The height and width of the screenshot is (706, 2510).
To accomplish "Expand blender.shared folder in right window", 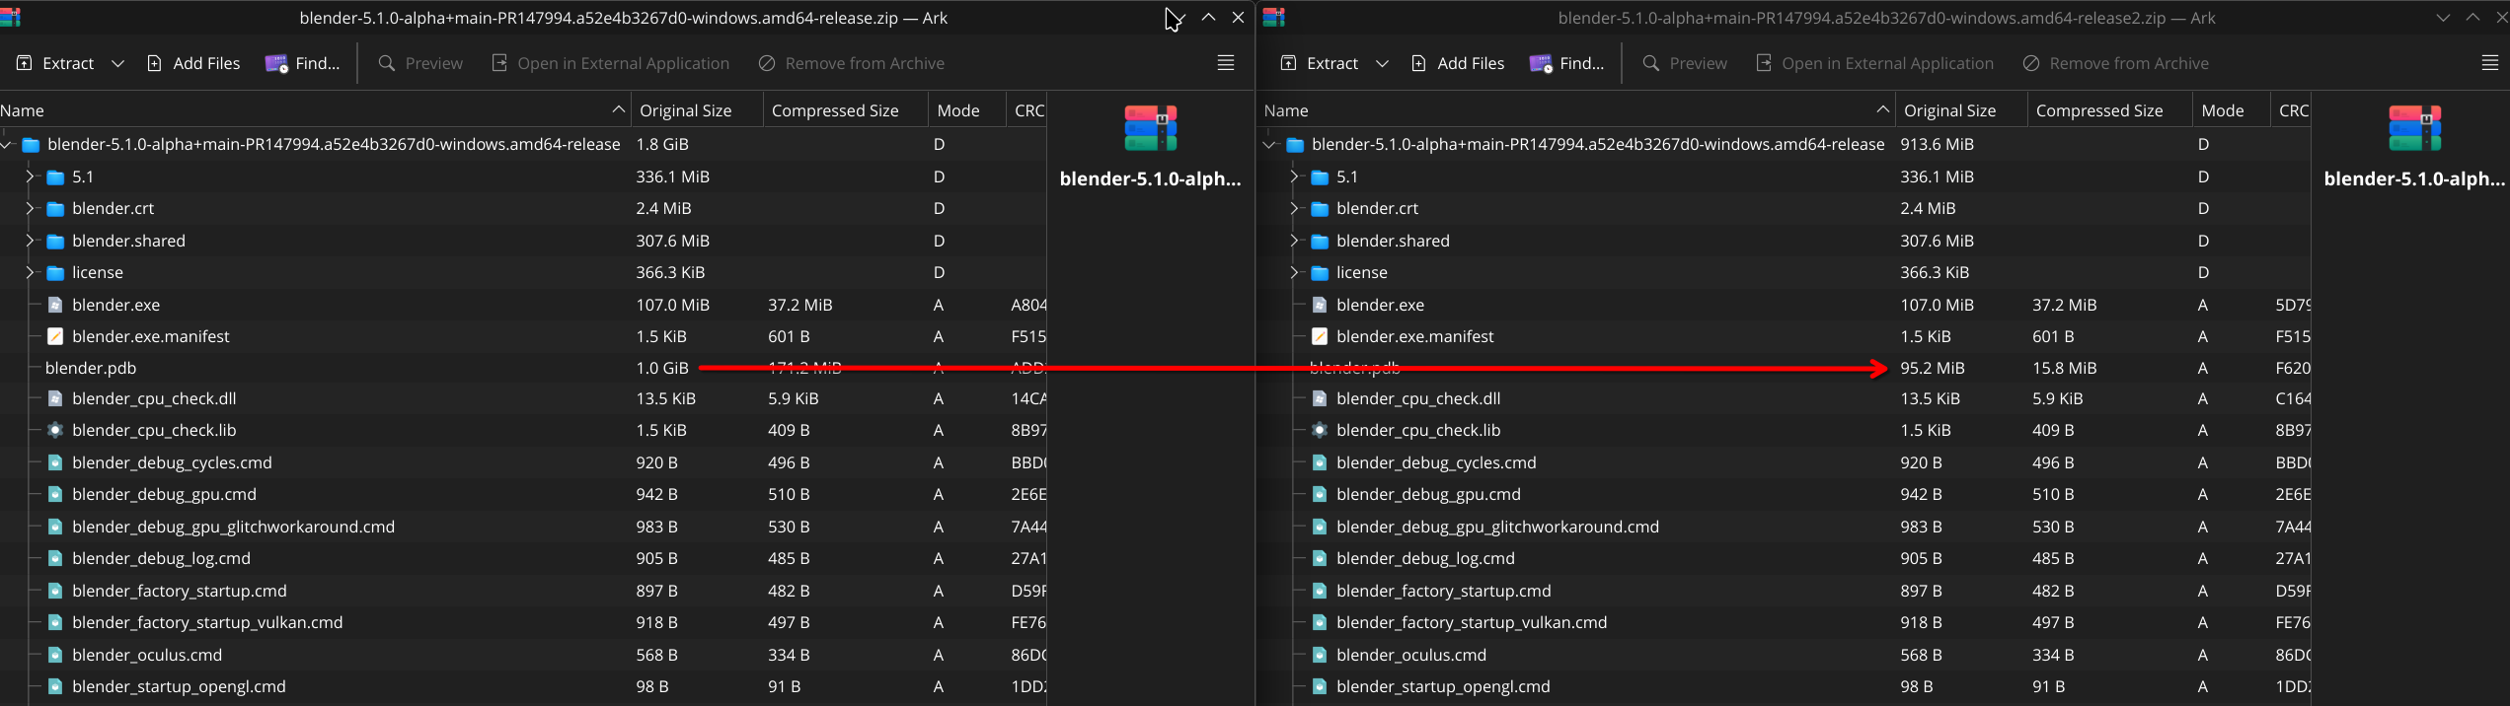I will (x=1294, y=241).
